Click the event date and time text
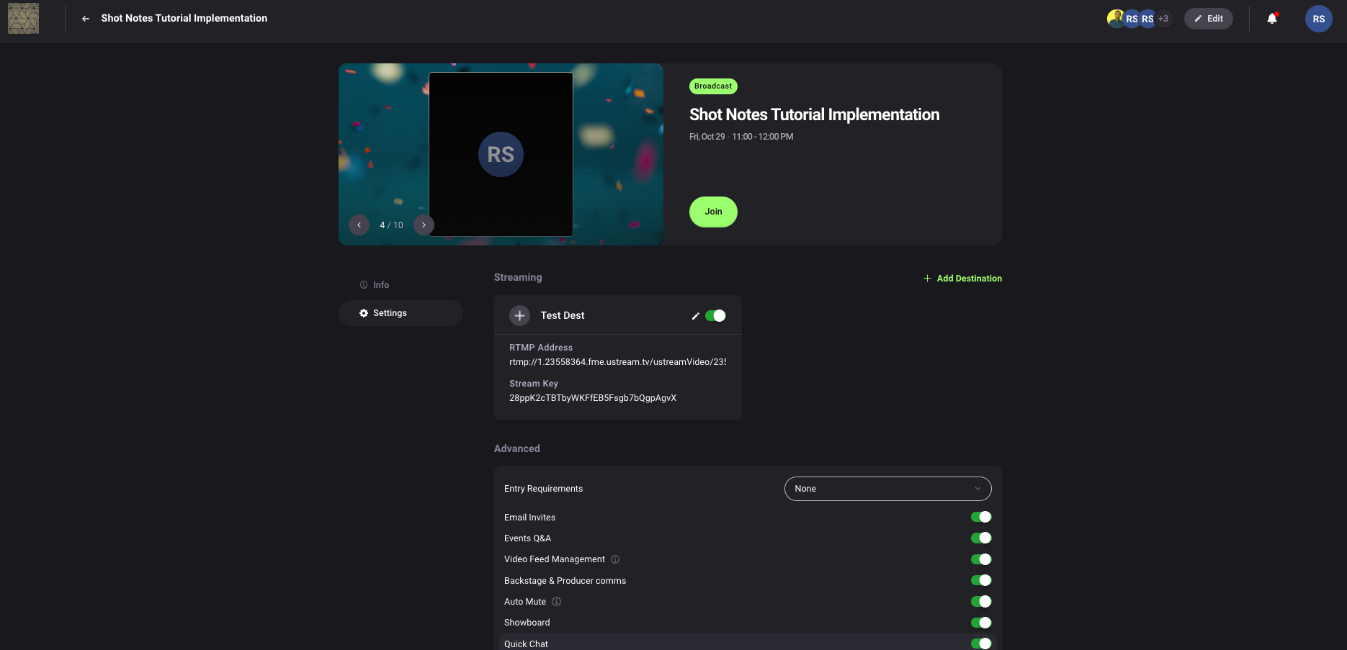 (x=741, y=137)
